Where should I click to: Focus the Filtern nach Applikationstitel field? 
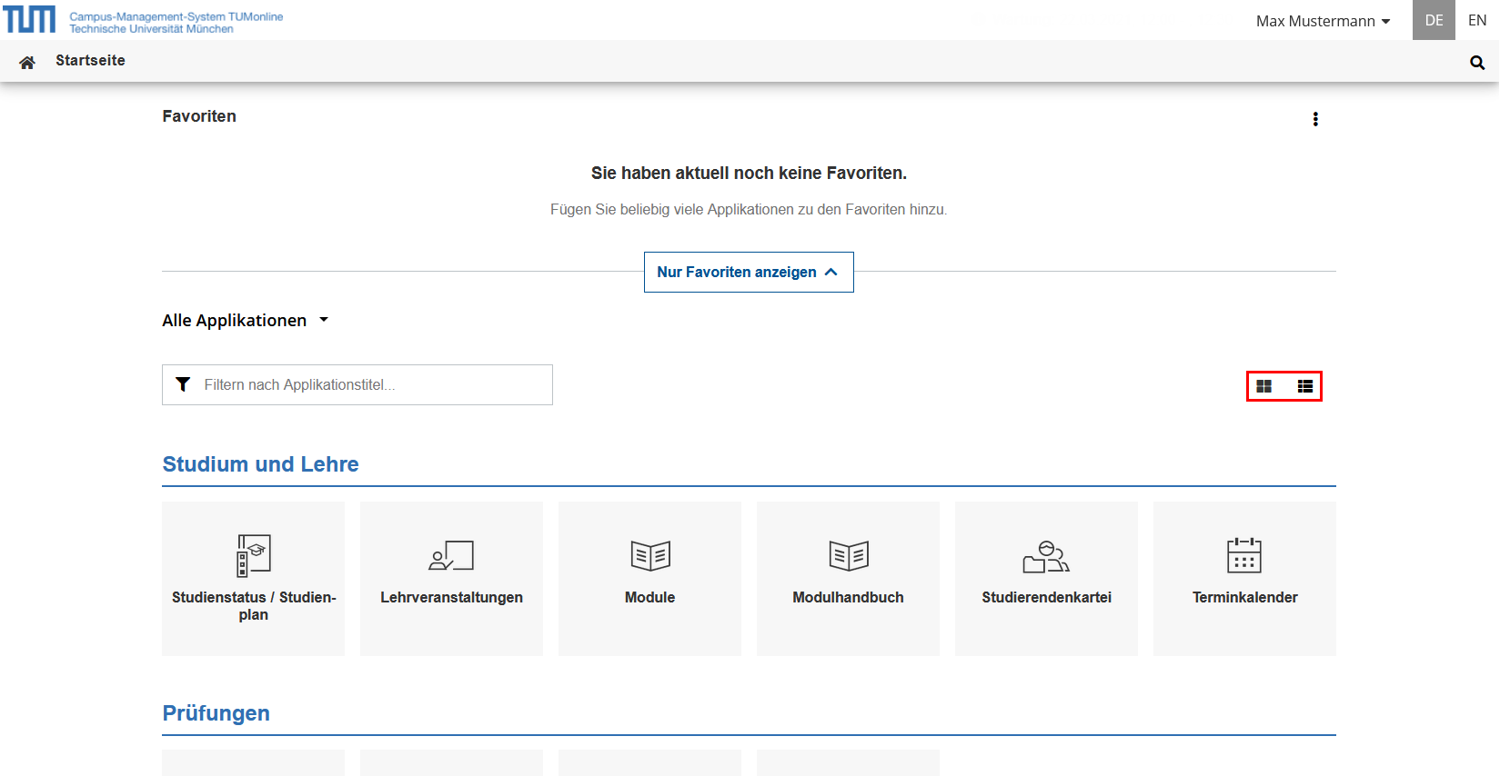[373, 385]
